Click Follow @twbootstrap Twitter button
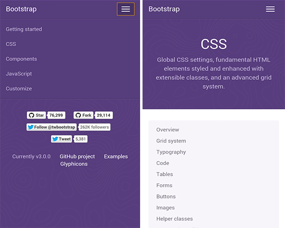This screenshot has width=285, height=228. pyautogui.click(x=51, y=127)
